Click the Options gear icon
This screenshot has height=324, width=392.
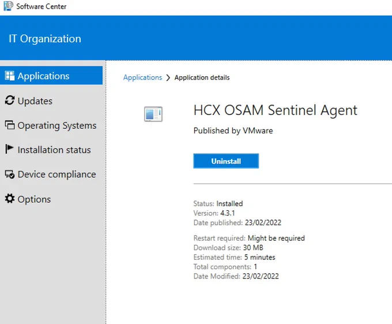point(10,198)
